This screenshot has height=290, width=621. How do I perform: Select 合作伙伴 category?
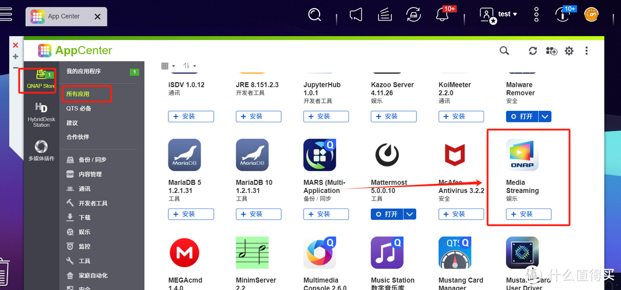(x=78, y=137)
